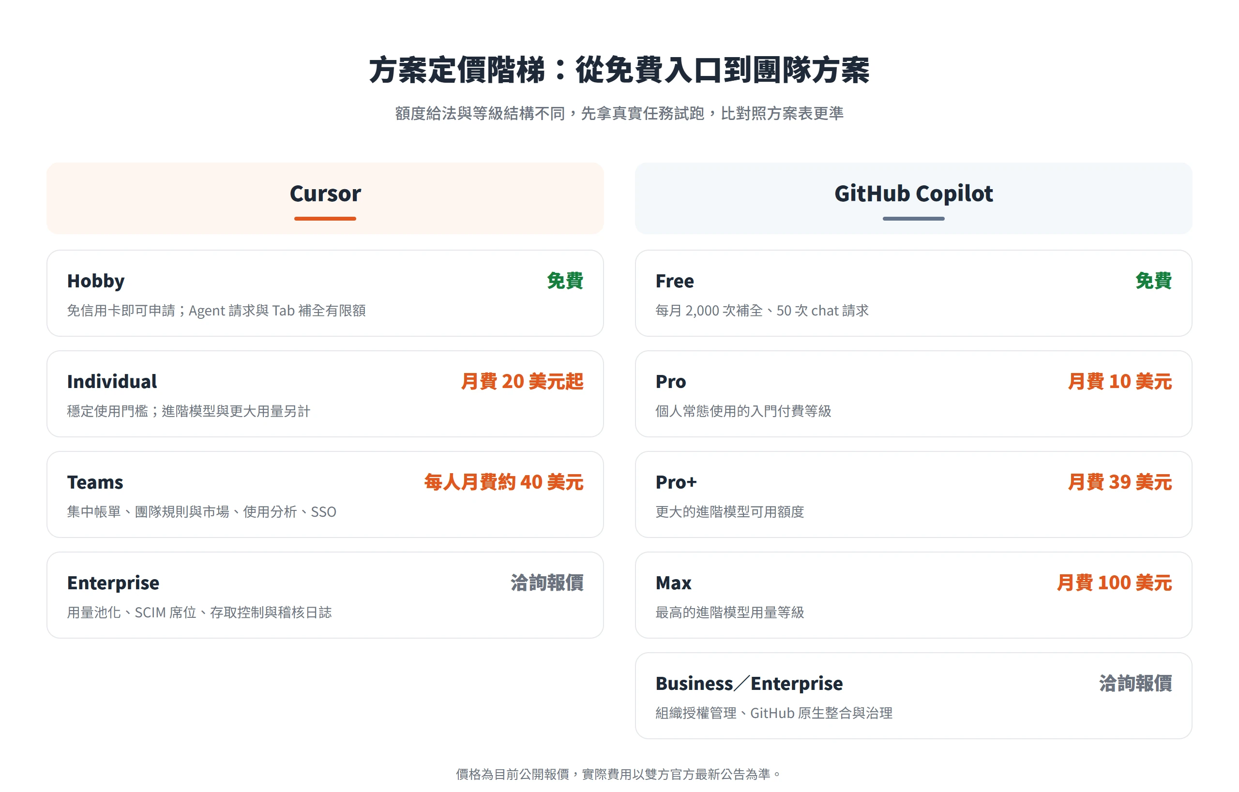Click the description 最高的進階模型用量等級

(x=730, y=613)
